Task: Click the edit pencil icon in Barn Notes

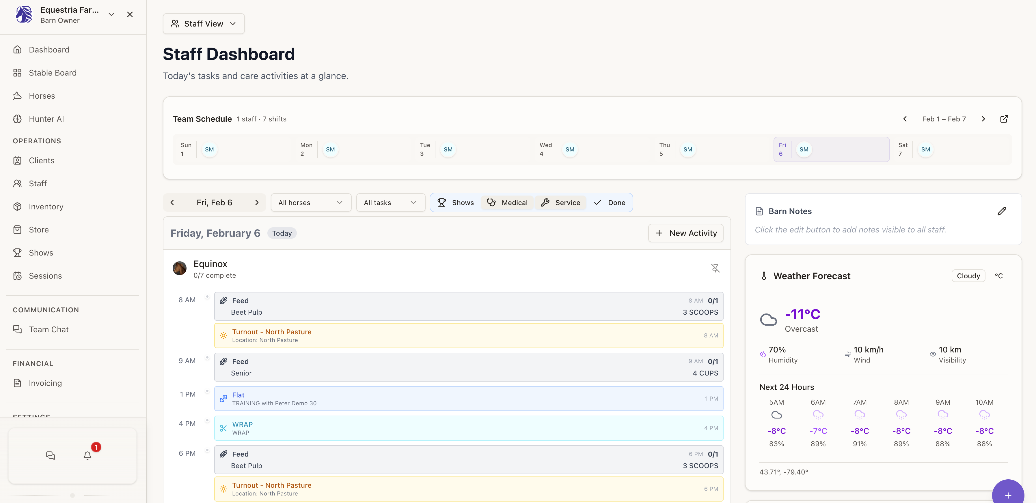Action: (1001, 211)
